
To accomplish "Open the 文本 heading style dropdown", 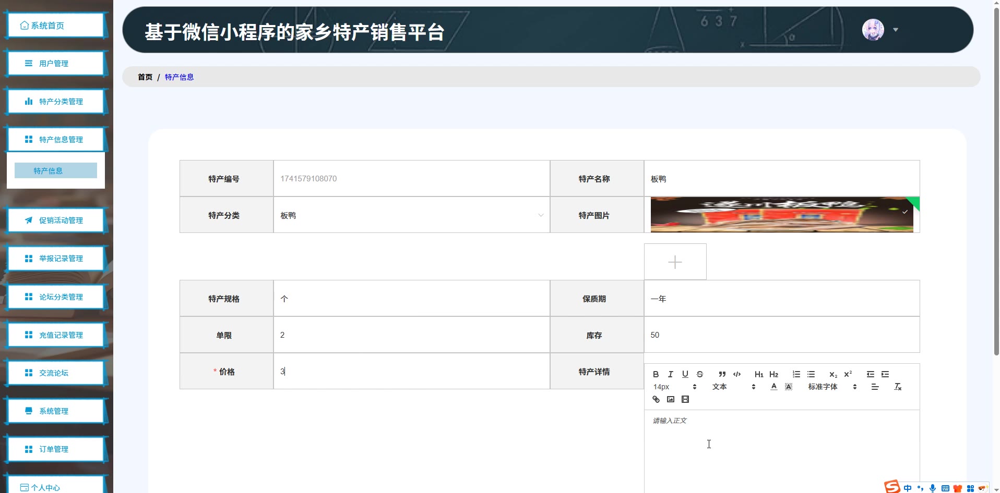I will tap(734, 387).
